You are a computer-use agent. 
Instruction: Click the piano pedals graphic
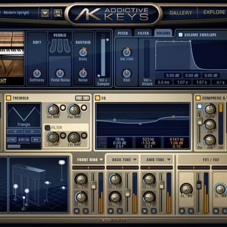60,46
